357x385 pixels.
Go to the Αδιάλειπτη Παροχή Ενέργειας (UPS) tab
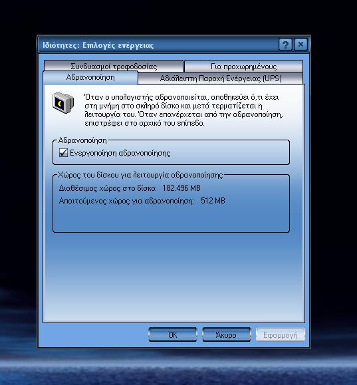point(221,78)
